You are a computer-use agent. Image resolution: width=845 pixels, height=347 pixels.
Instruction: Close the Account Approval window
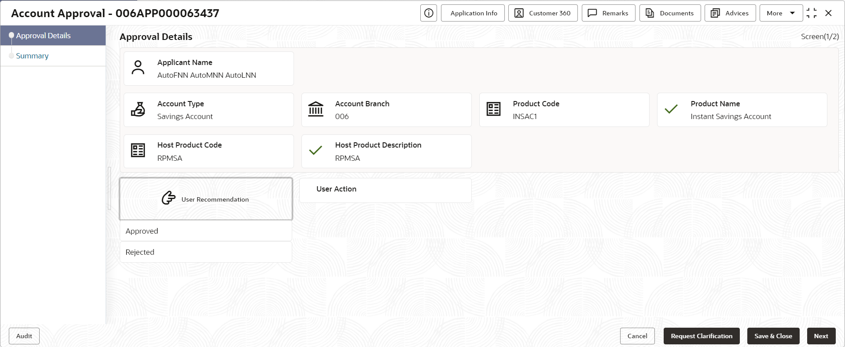(828, 13)
